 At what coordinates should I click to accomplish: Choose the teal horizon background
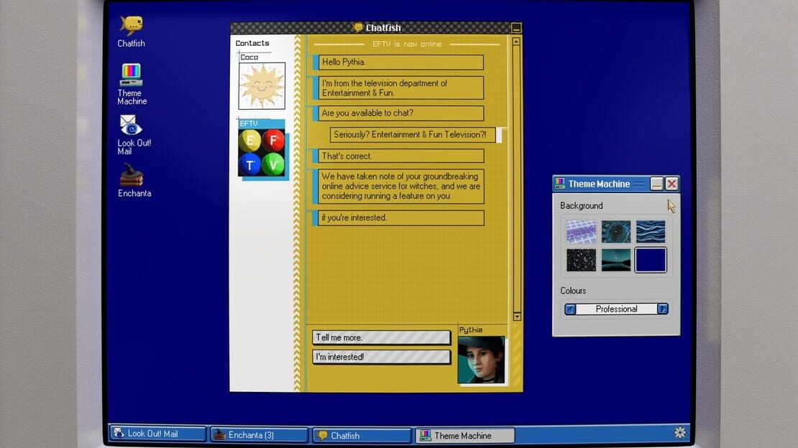pos(616,260)
